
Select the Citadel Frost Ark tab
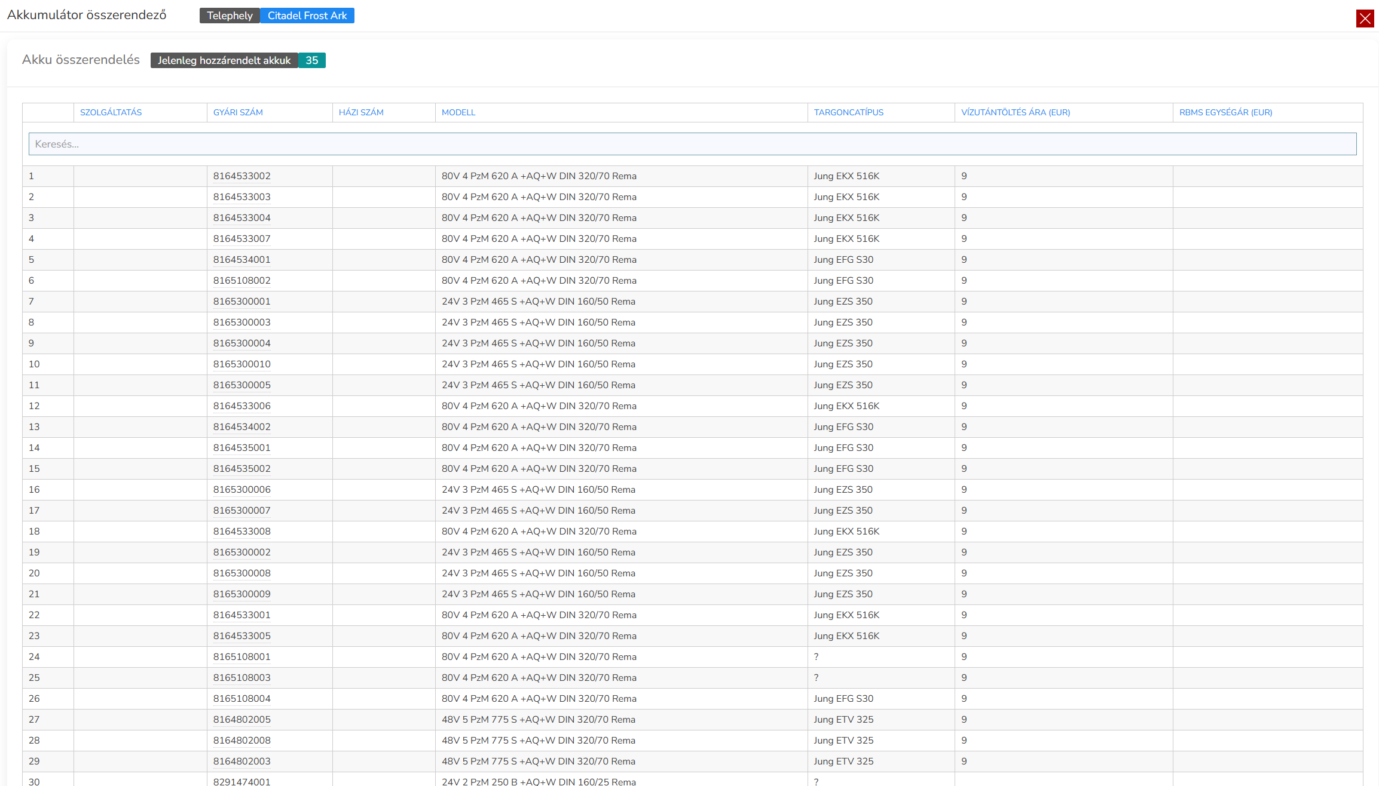point(307,15)
